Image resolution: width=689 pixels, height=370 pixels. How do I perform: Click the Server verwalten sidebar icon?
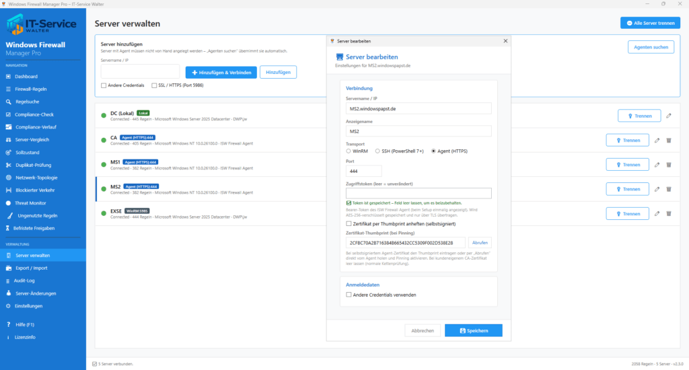(8, 256)
